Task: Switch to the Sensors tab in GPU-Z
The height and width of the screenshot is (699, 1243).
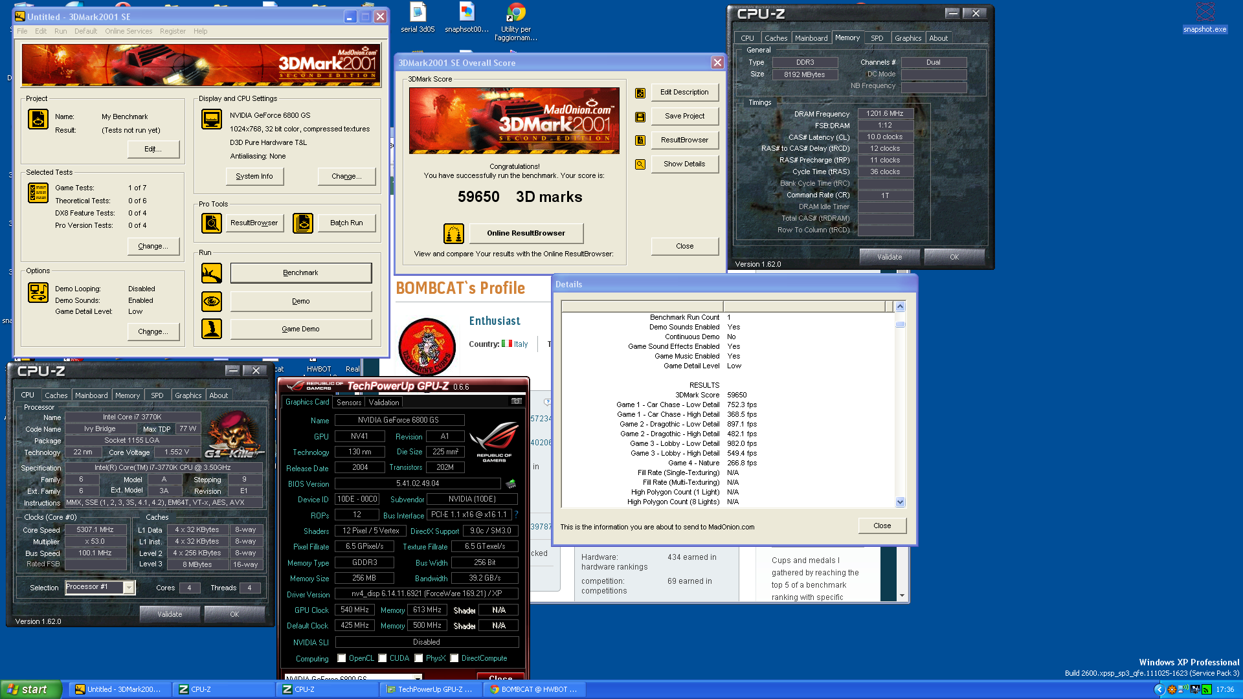Action: pos(349,403)
